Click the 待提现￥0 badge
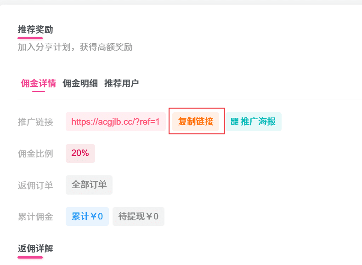Image resolution: width=362 pixels, height=265 pixels. point(138,216)
